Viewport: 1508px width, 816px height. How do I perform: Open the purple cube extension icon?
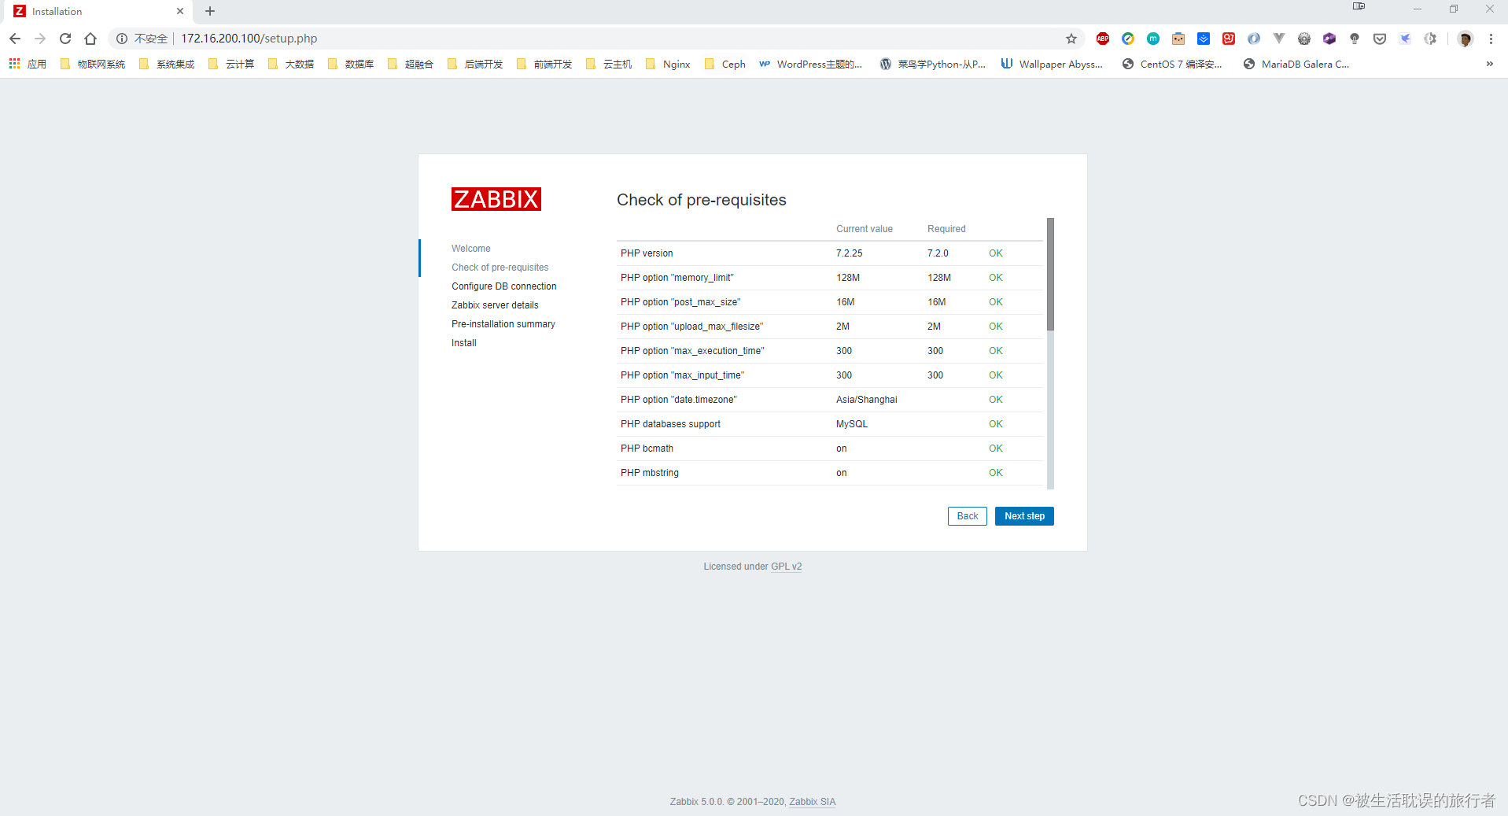[x=1329, y=39]
